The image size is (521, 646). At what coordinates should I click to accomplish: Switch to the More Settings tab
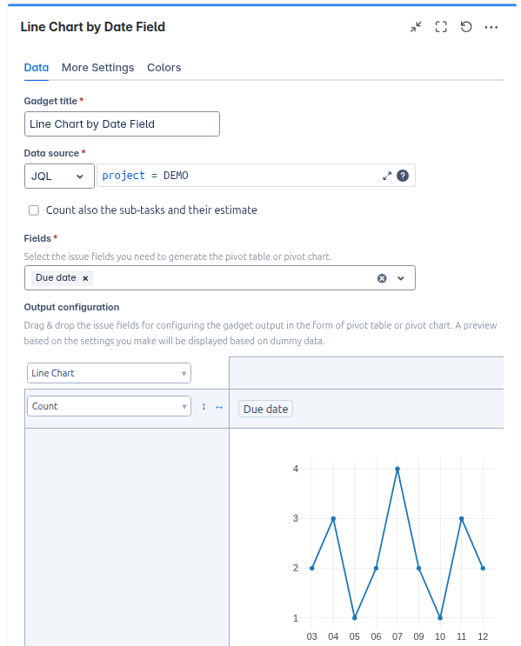point(97,68)
